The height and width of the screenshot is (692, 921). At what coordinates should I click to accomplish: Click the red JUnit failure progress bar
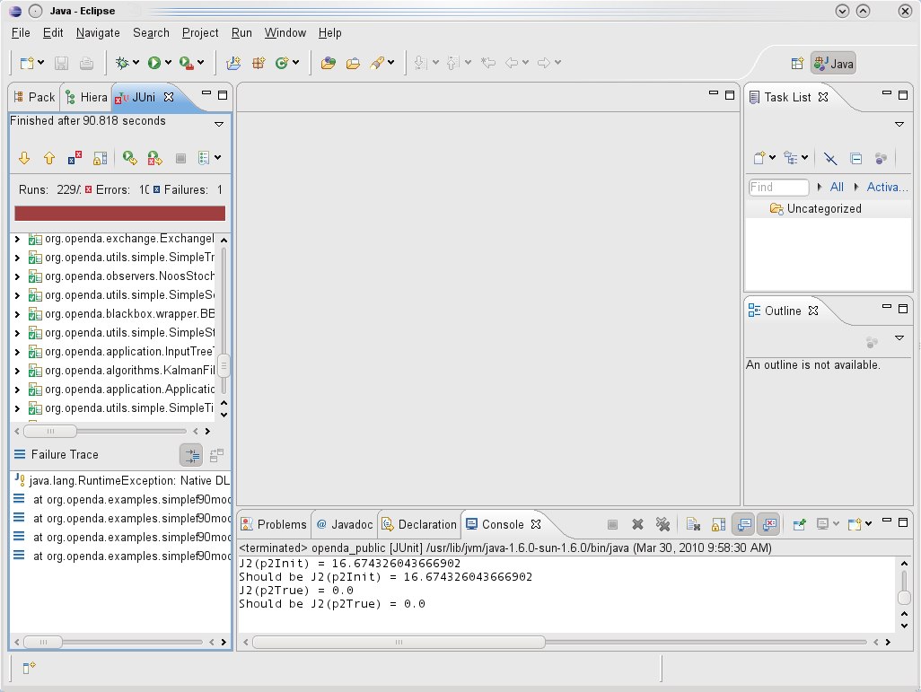119,213
